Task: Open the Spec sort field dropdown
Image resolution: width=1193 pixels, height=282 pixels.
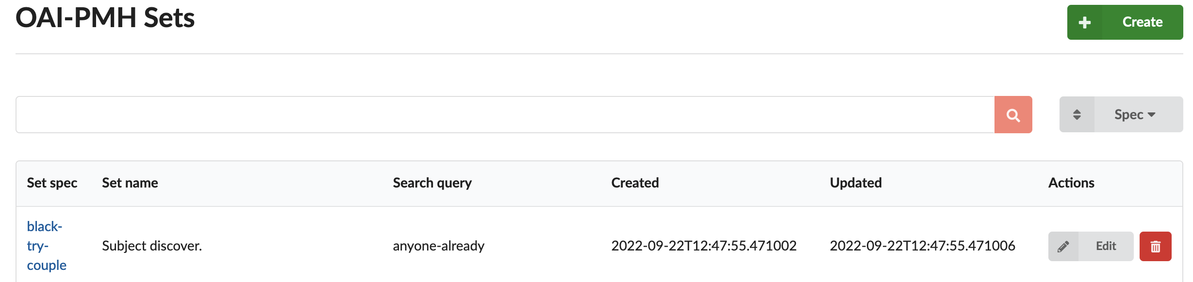Action: [1133, 114]
